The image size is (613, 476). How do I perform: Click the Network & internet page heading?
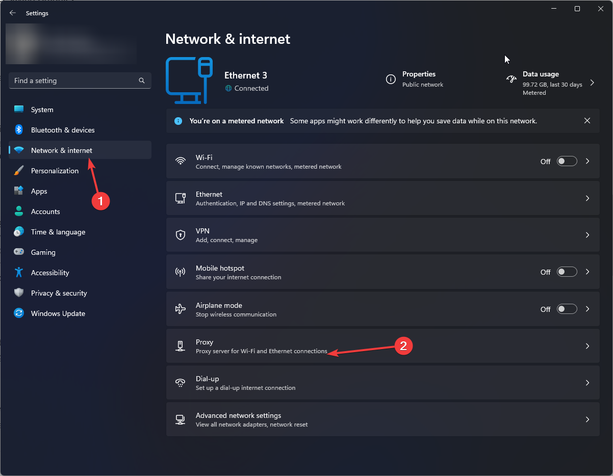(228, 39)
